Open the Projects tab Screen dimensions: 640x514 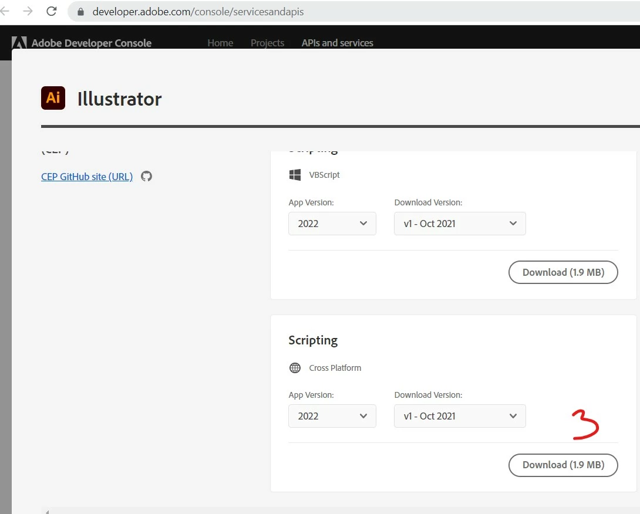[267, 43]
